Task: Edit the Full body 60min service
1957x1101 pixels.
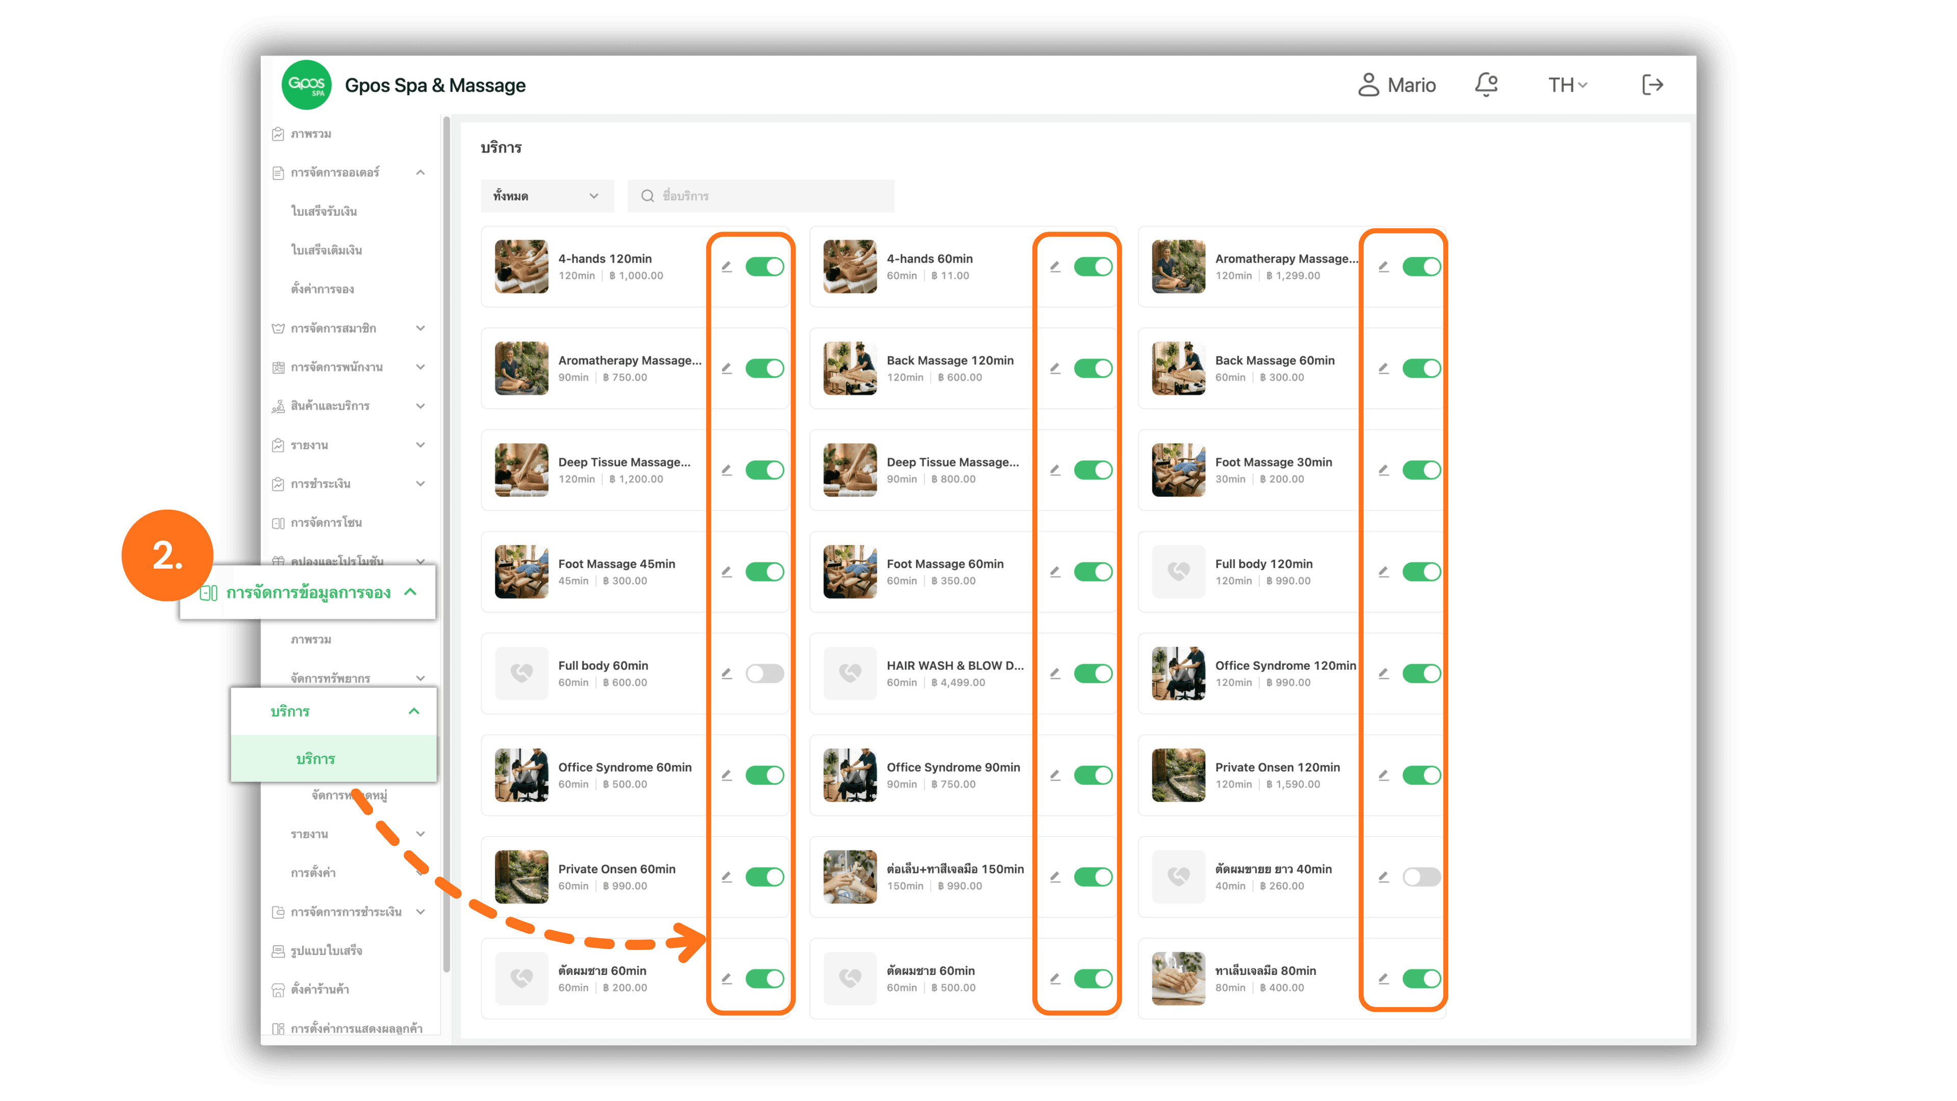Action: click(726, 674)
